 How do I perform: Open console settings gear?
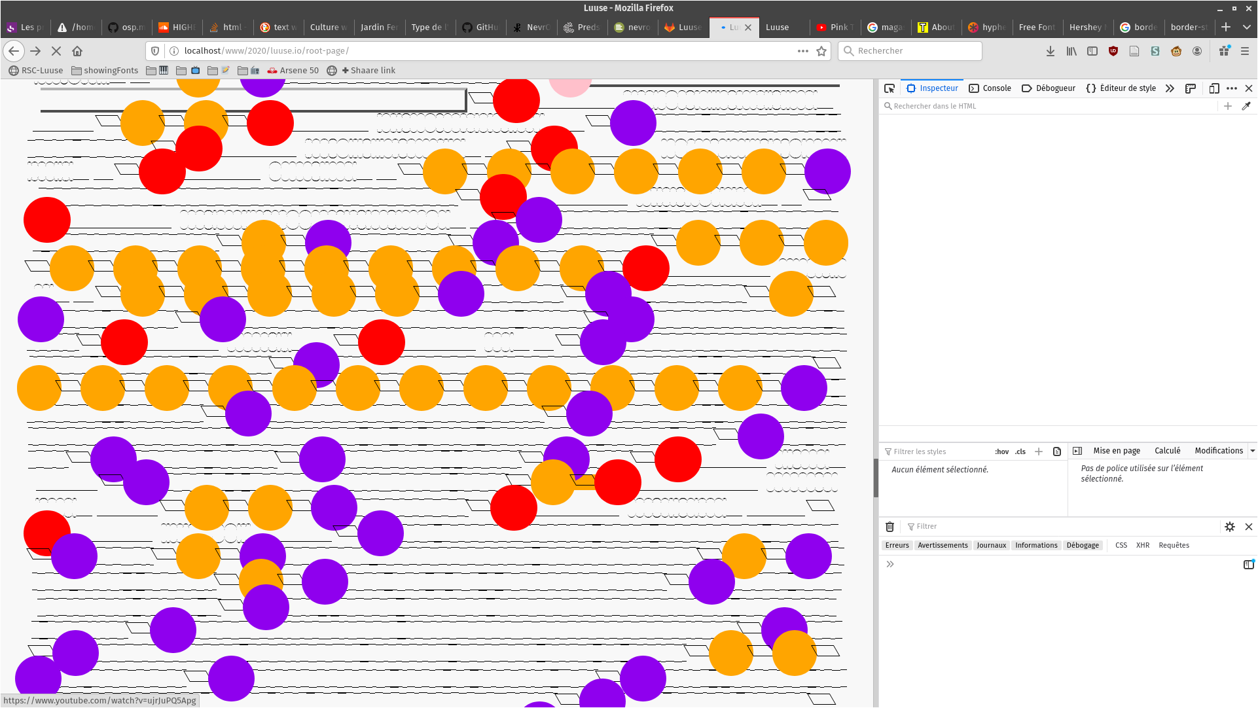(1230, 527)
